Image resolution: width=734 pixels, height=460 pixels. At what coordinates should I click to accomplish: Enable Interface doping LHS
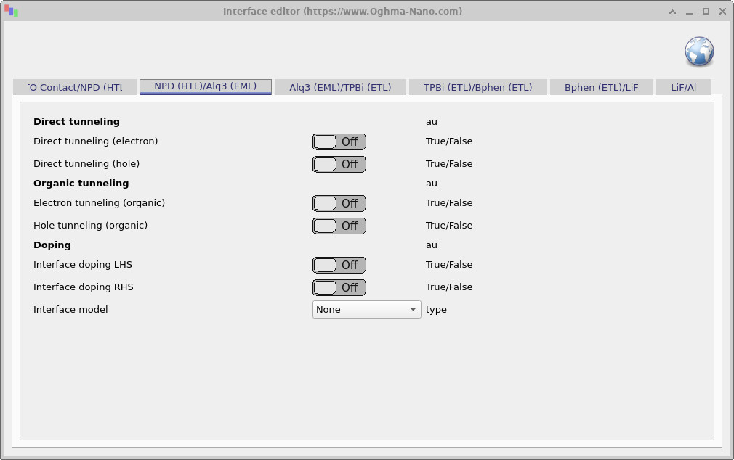click(339, 265)
